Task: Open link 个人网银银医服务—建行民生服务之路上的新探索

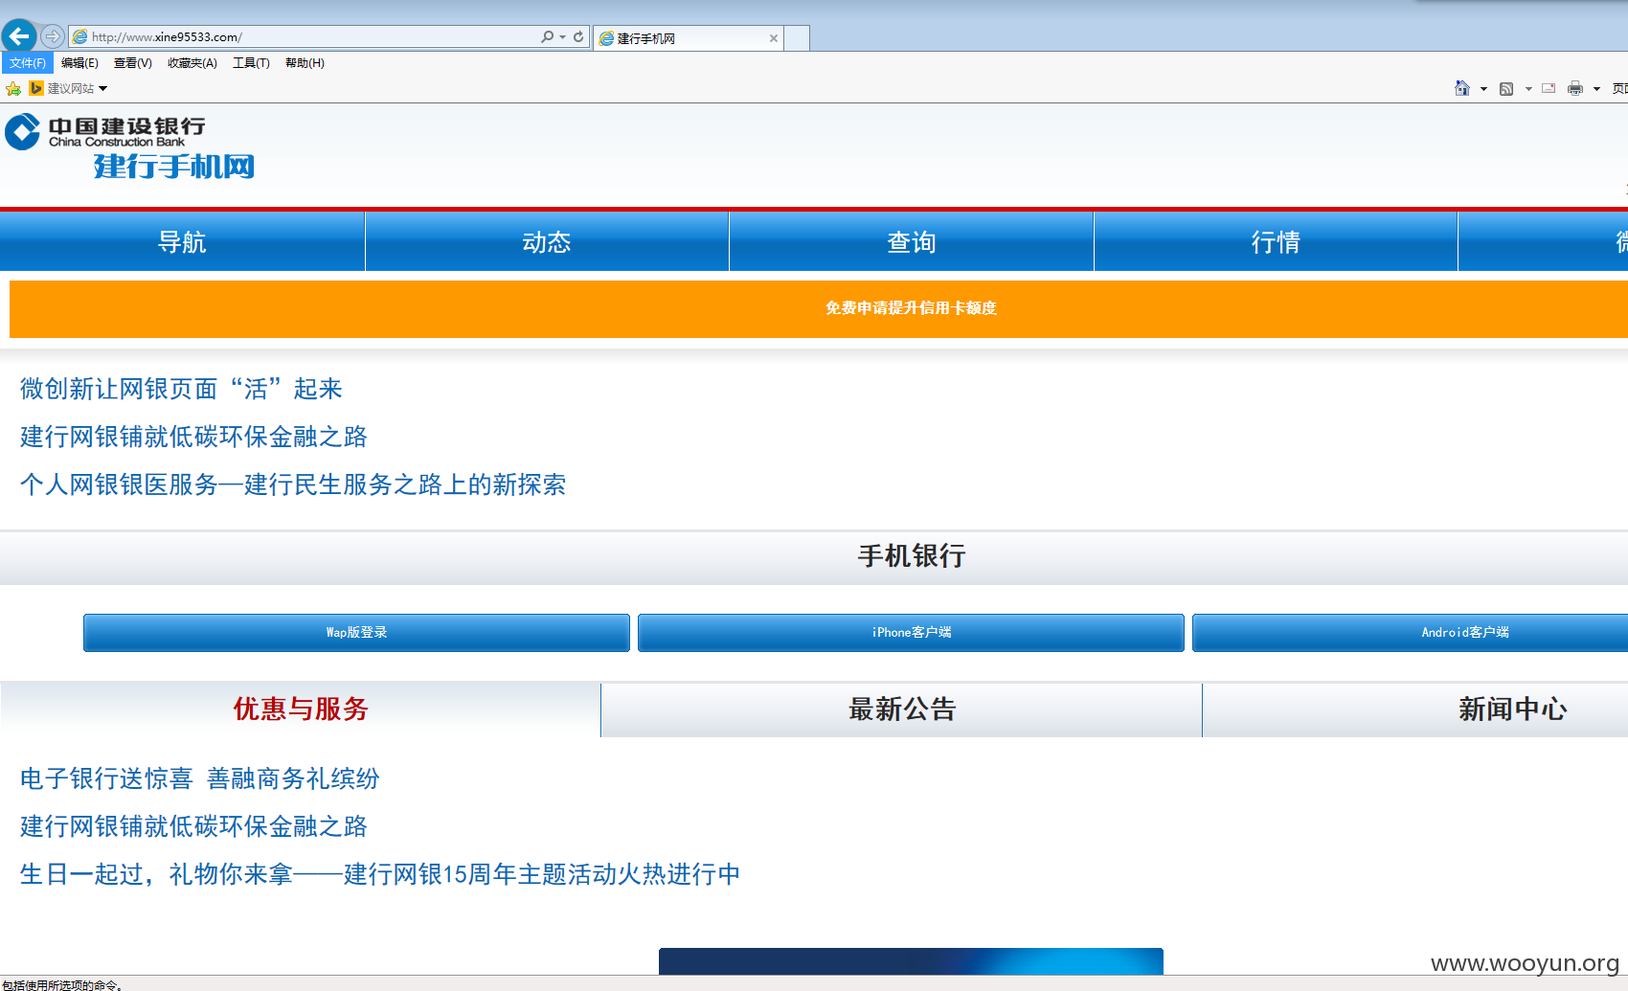Action: pyautogui.click(x=293, y=484)
